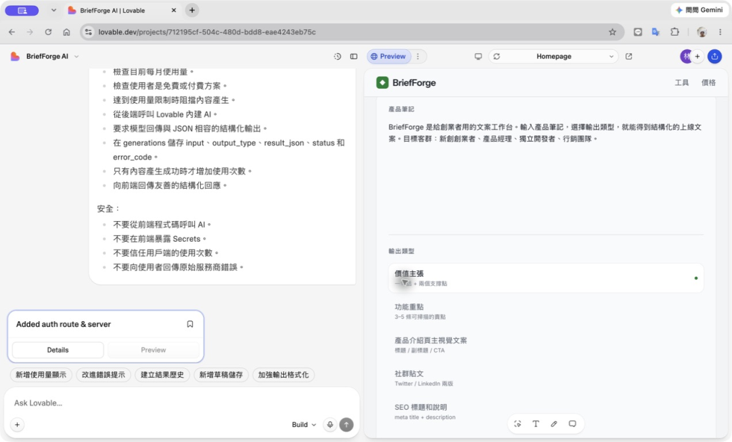This screenshot has width=732, height=442.
Task: Go back in browser history
Action: coord(11,31)
